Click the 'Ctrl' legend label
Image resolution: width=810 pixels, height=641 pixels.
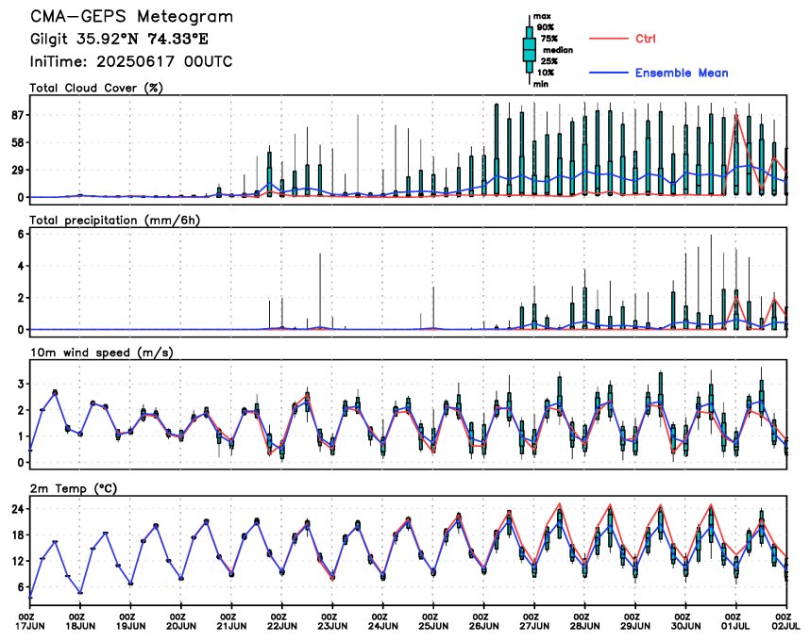pos(645,39)
